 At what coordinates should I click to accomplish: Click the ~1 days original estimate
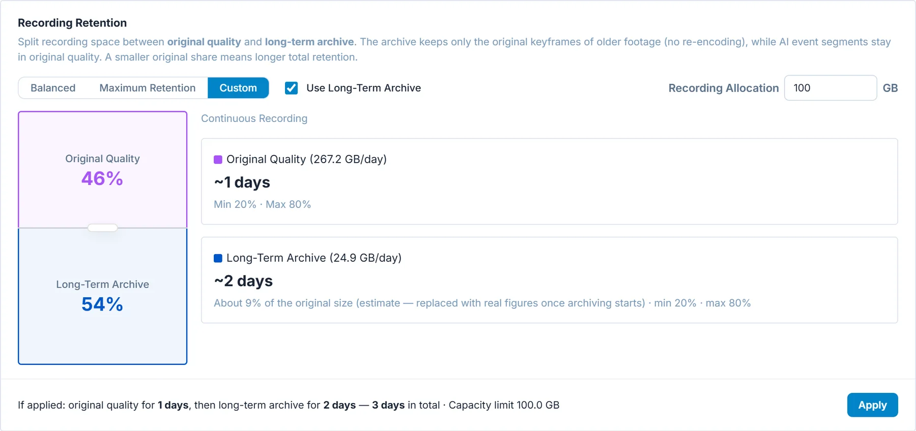pos(242,182)
